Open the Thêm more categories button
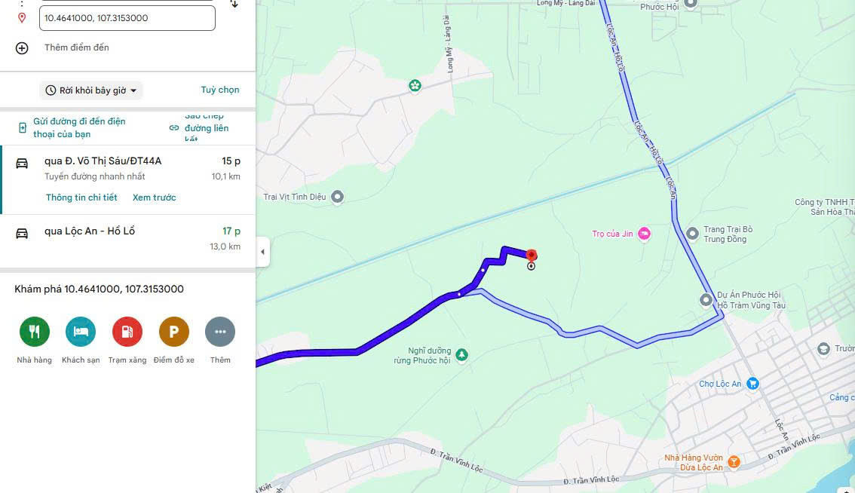855x493 pixels. pyautogui.click(x=220, y=332)
